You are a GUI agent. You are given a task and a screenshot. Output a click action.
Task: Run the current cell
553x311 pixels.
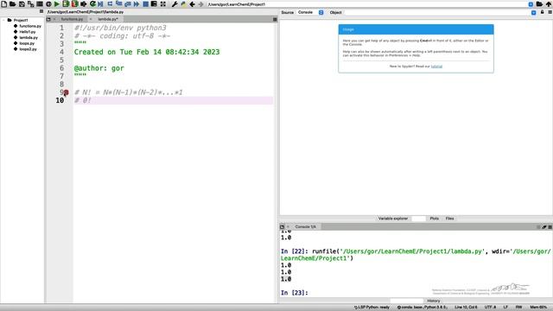click(66, 3)
